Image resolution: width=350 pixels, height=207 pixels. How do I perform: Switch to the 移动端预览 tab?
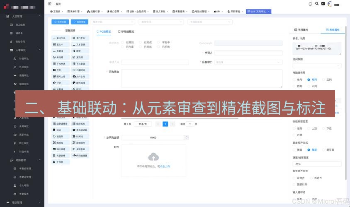tap(126, 31)
